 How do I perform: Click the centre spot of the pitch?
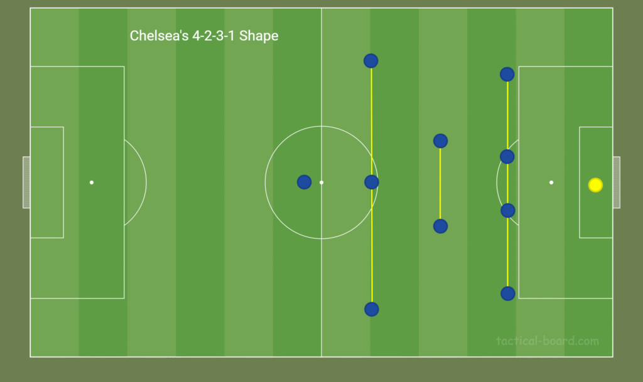[321, 183]
